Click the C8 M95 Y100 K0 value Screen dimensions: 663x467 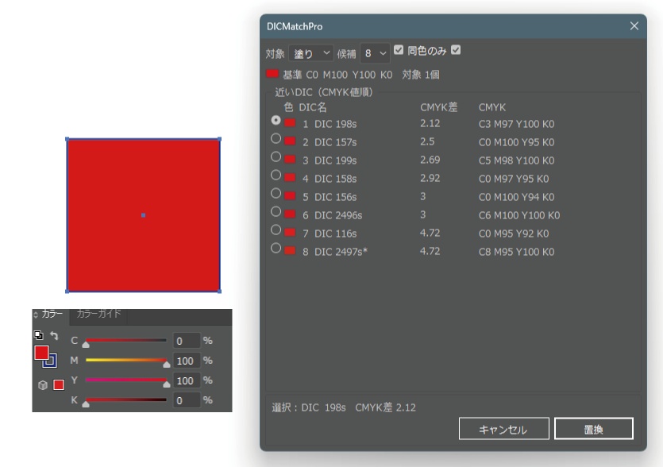pos(516,252)
